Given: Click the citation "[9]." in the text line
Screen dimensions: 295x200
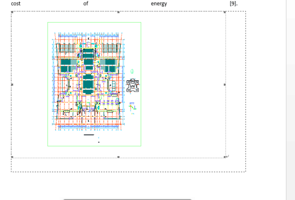Looking at the screenshot, I should 234,3.
